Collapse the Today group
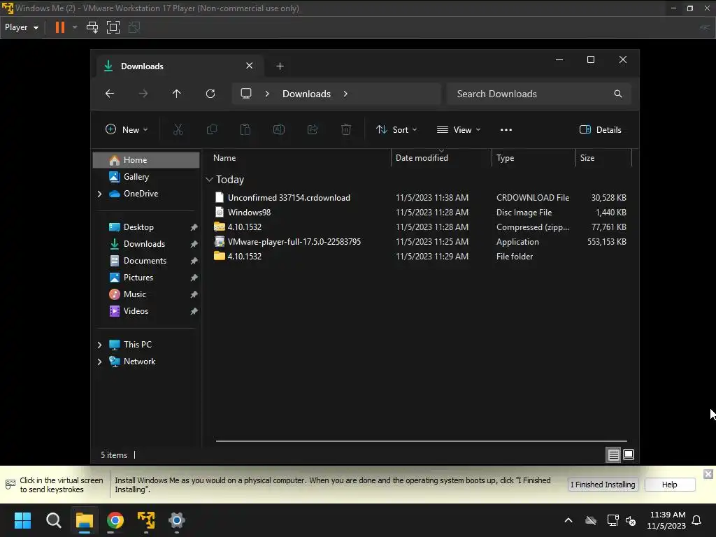The width and height of the screenshot is (716, 537). click(209, 180)
